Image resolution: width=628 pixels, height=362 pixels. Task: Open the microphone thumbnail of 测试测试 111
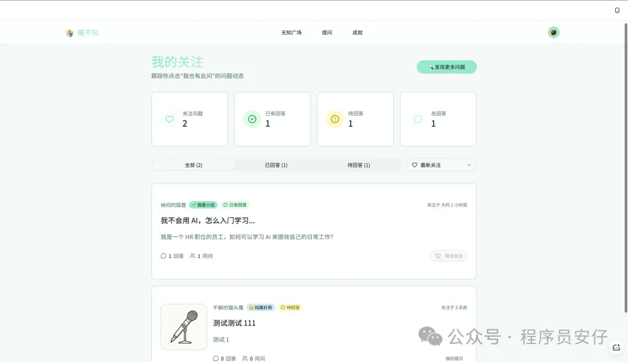tap(184, 327)
